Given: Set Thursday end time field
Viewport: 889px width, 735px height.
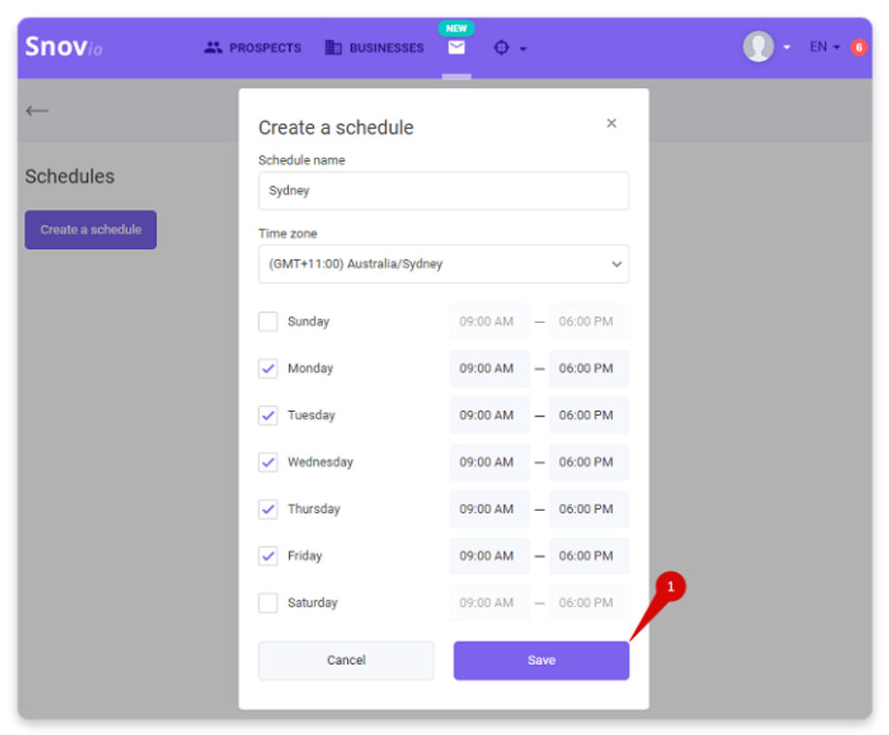Looking at the screenshot, I should 589,509.
